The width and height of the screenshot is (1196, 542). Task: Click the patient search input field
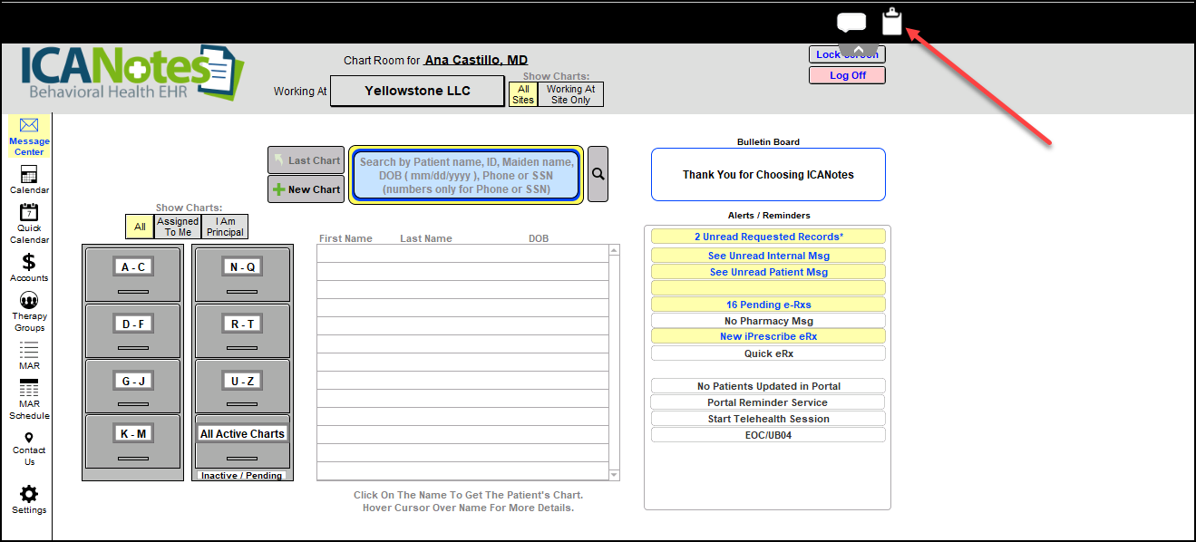tap(466, 175)
